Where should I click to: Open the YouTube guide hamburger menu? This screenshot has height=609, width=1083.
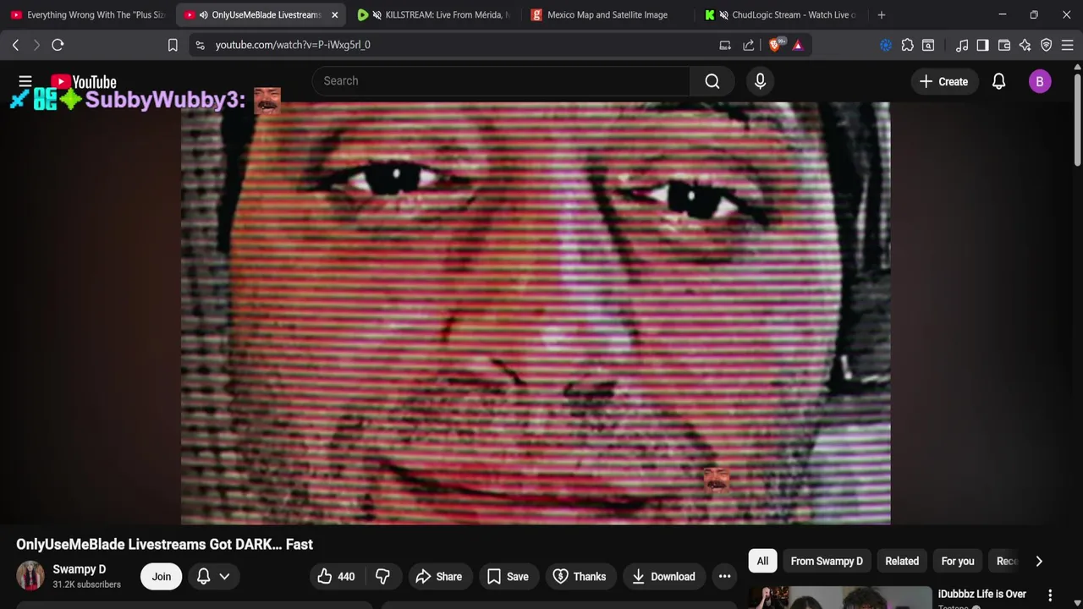tap(25, 81)
